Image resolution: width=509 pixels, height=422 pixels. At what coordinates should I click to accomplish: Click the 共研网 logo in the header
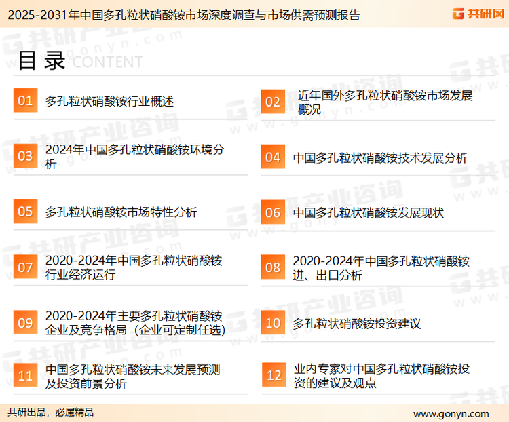(x=478, y=14)
